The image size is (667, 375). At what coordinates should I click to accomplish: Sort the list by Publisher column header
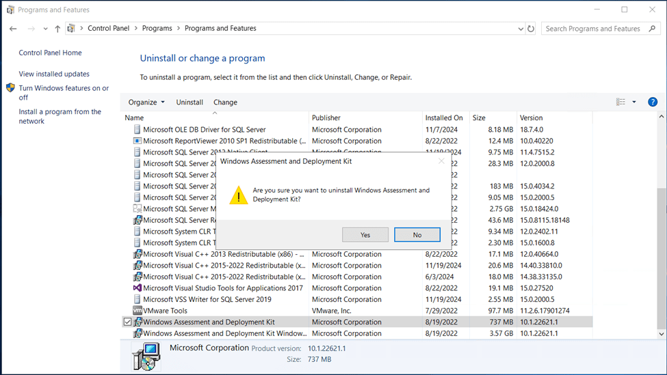[326, 117]
